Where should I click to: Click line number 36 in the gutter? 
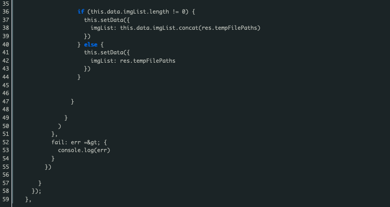[6, 11]
